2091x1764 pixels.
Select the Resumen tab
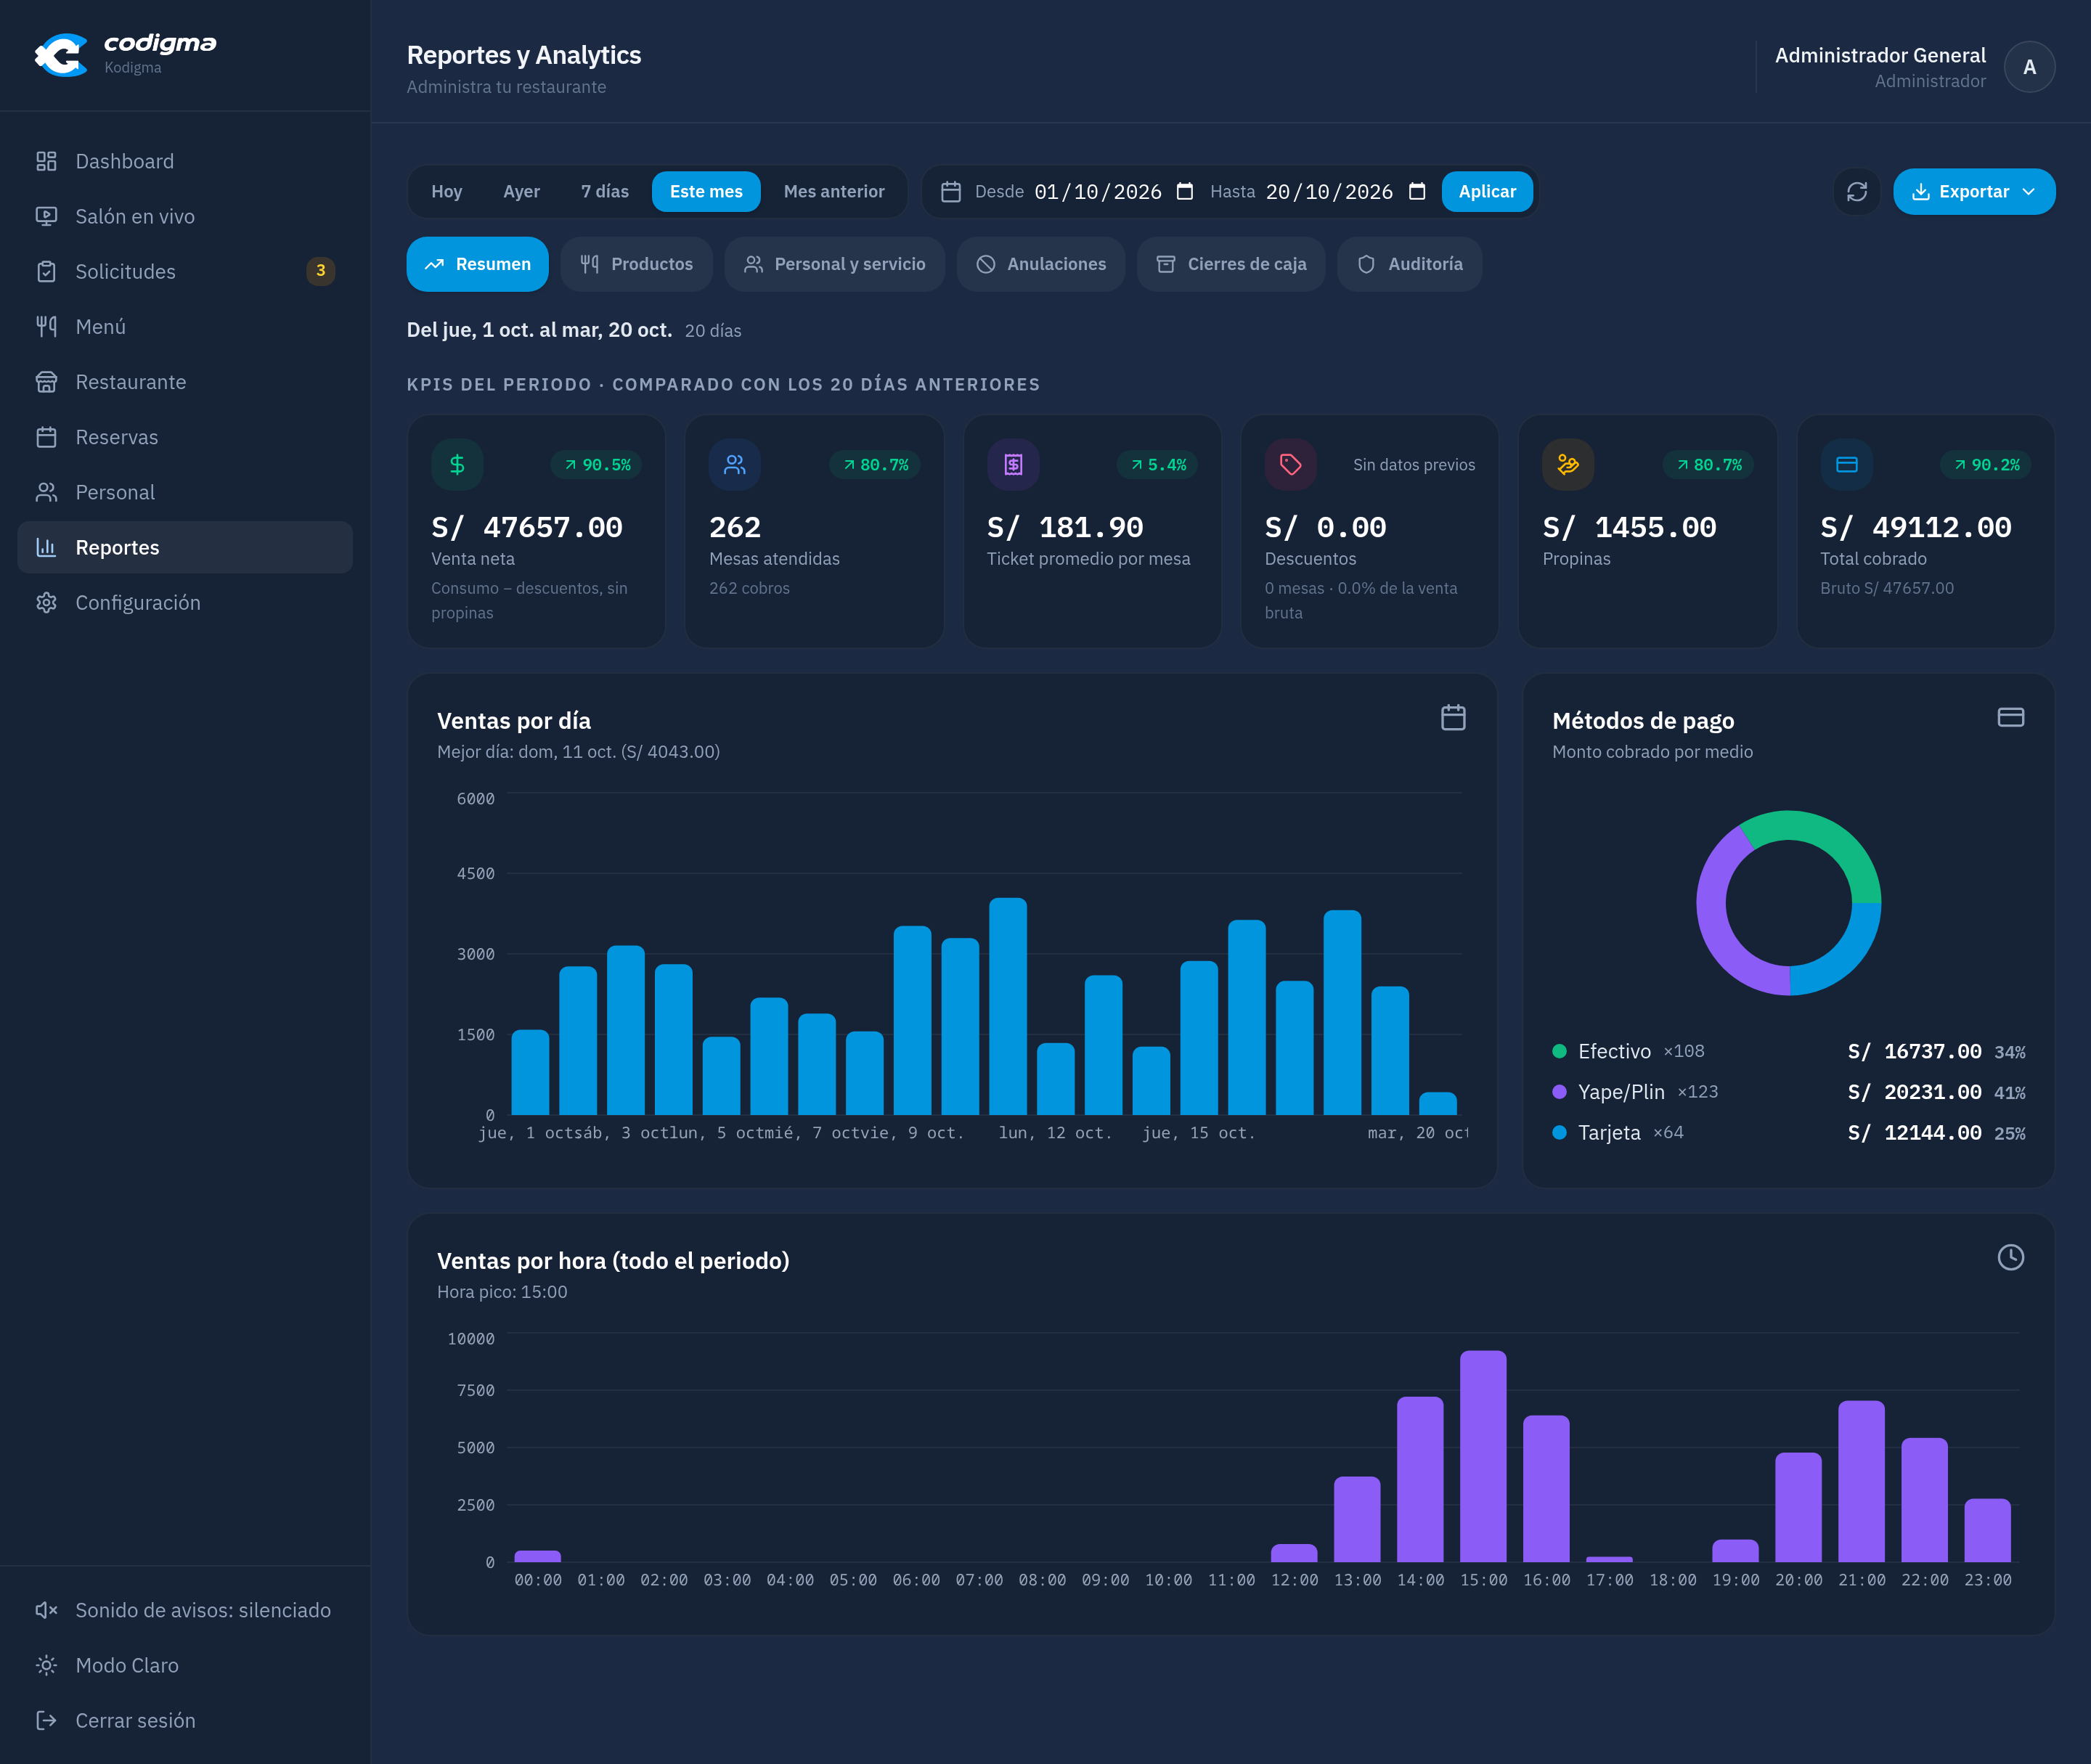(x=477, y=264)
